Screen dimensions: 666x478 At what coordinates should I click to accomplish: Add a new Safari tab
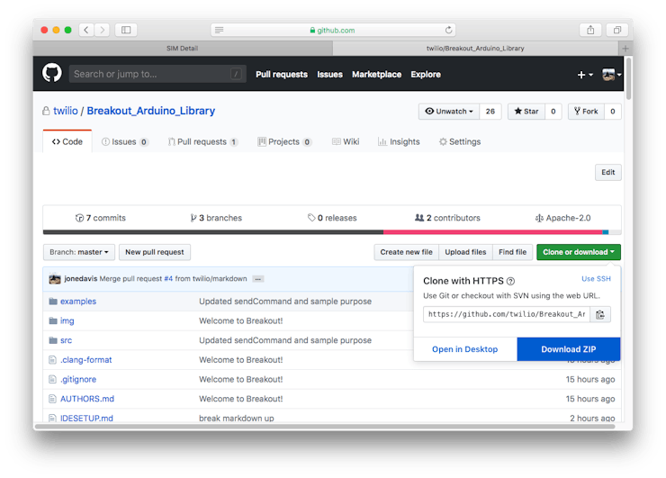tap(625, 49)
